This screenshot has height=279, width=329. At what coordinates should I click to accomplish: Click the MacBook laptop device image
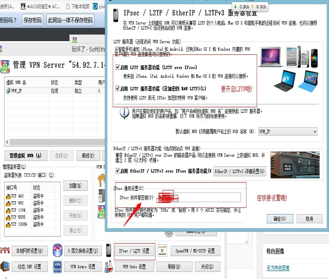(270, 57)
